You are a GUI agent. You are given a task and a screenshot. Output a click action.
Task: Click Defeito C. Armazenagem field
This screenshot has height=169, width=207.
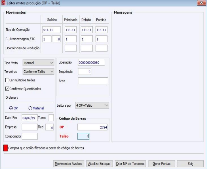click(87, 39)
